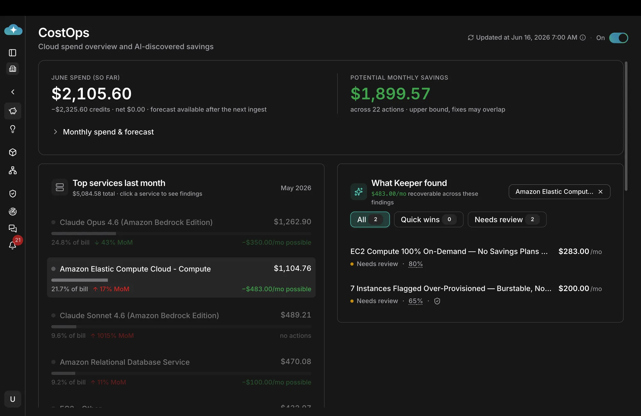Image resolution: width=641 pixels, height=416 pixels.
Task: Click -$350.00/mo possible savings text
Action: pyautogui.click(x=276, y=242)
